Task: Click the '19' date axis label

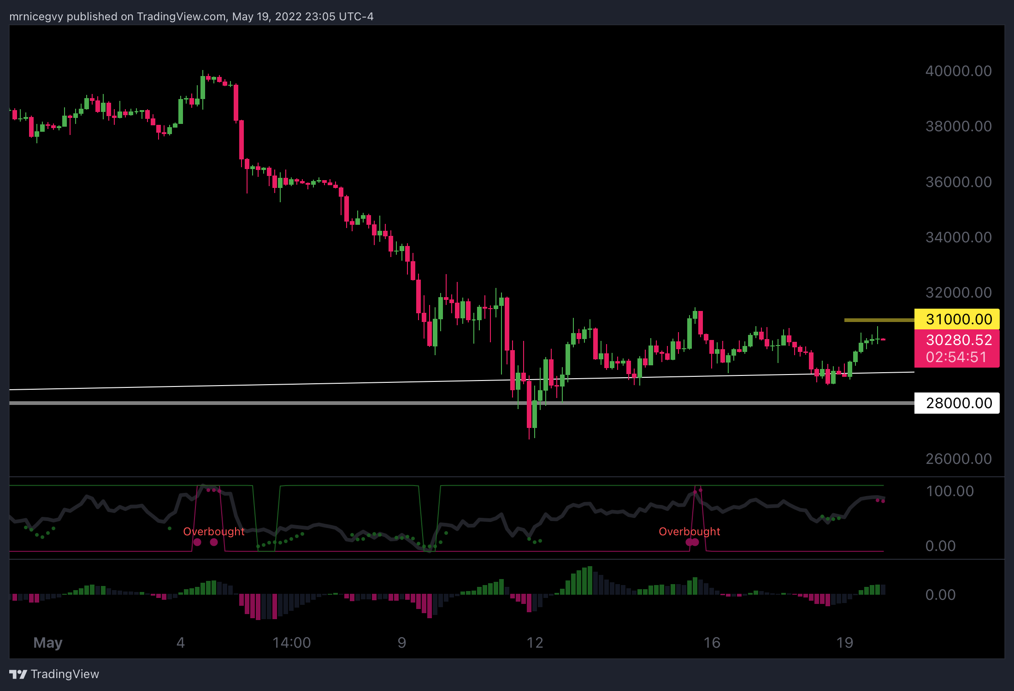Action: [844, 643]
